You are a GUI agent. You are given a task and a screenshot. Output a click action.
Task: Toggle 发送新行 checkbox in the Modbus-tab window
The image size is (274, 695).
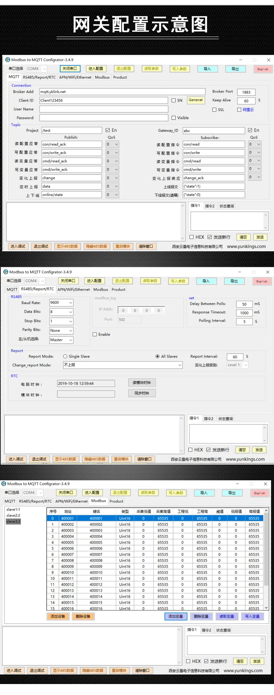tap(206, 661)
